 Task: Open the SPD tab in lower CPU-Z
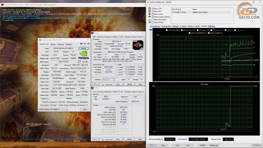tap(122, 92)
